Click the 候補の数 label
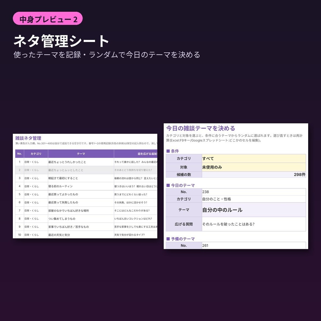 pos(184,175)
